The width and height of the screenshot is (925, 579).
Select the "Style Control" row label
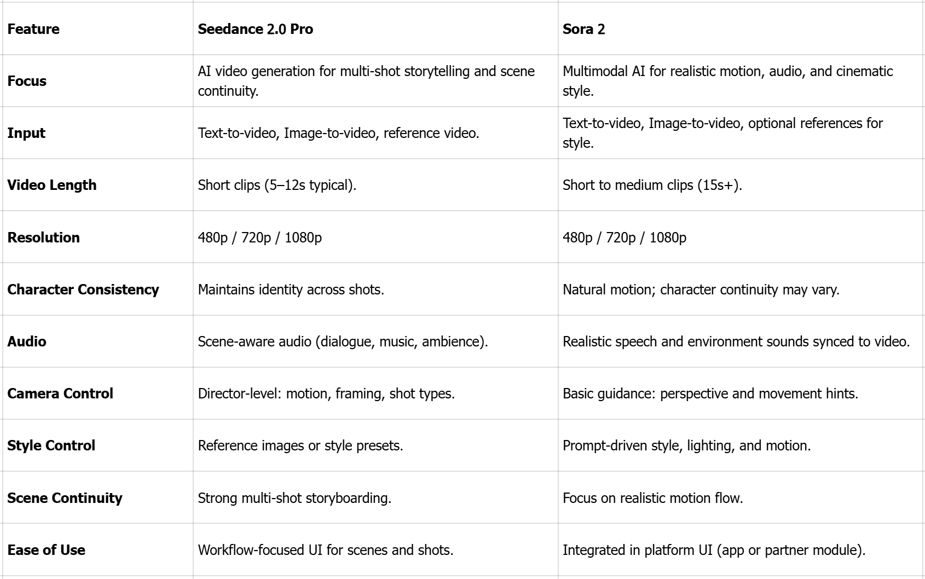pos(51,445)
